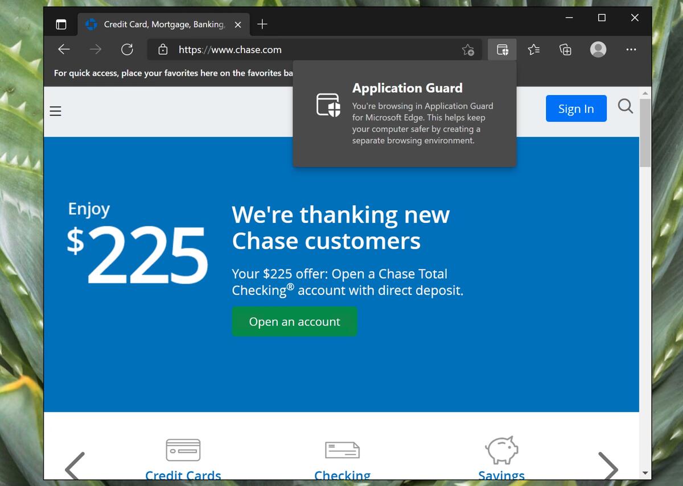Viewport: 683px width, 486px height.
Task: Click the Sign In button
Action: tap(576, 109)
